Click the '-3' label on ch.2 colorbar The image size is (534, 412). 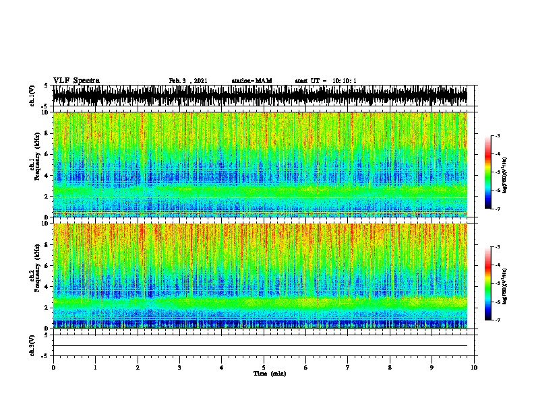click(497, 247)
